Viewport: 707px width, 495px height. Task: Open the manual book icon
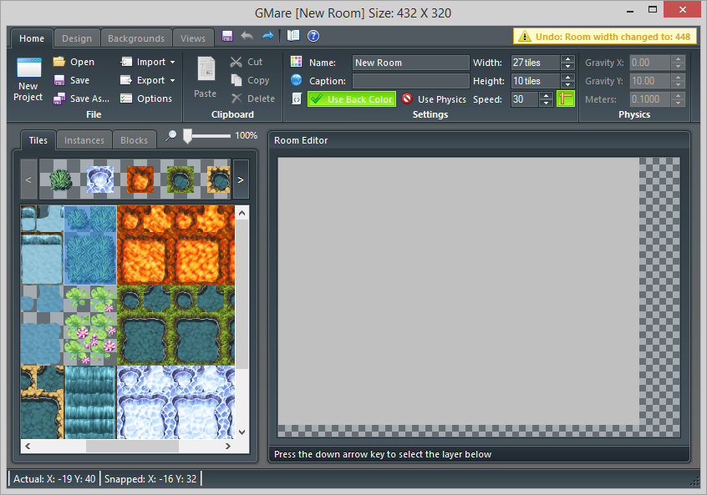pos(293,36)
